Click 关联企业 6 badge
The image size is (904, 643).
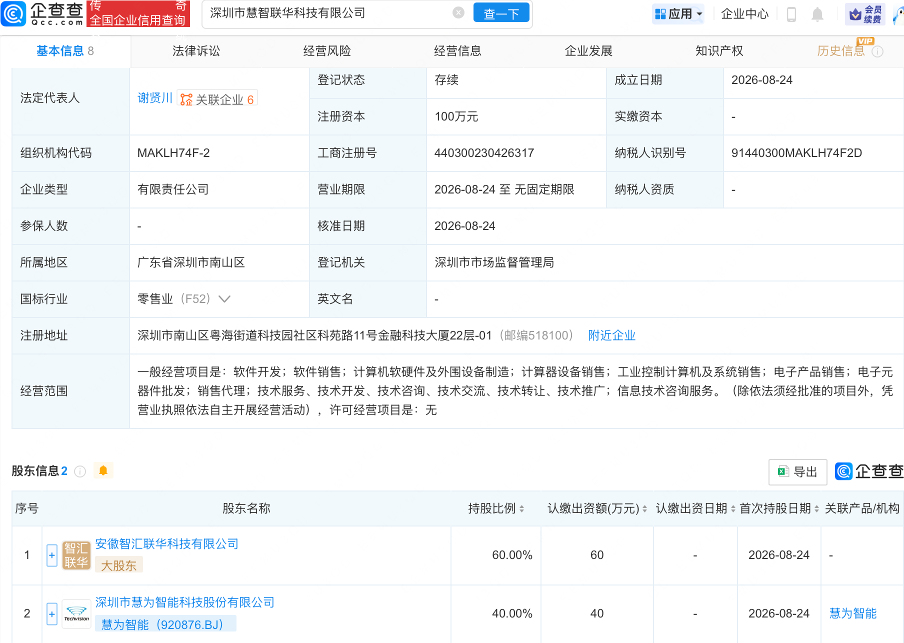(x=217, y=99)
